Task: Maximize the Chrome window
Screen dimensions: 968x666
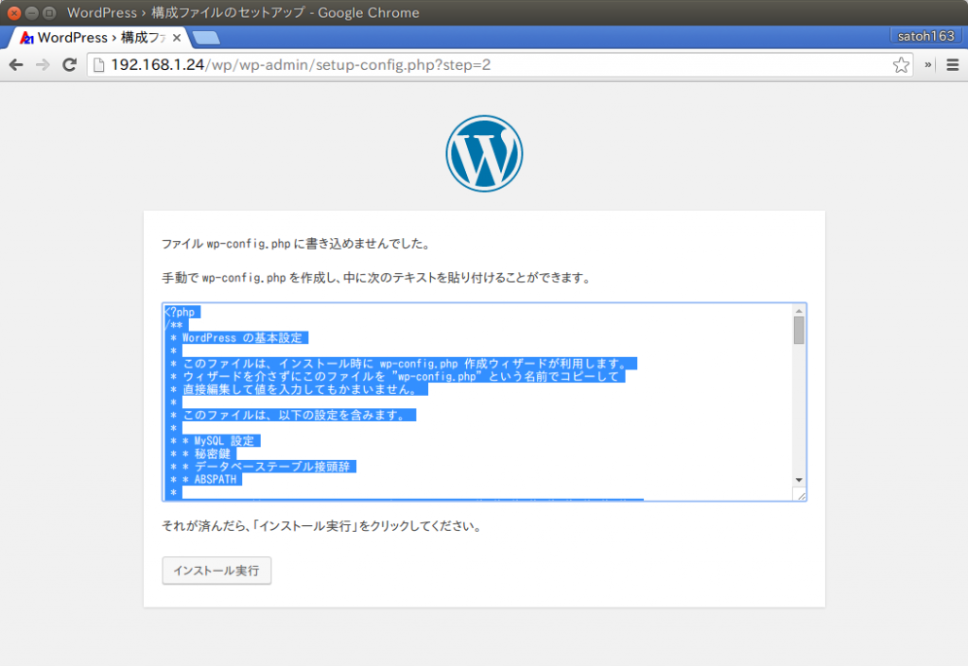Action: point(49,12)
